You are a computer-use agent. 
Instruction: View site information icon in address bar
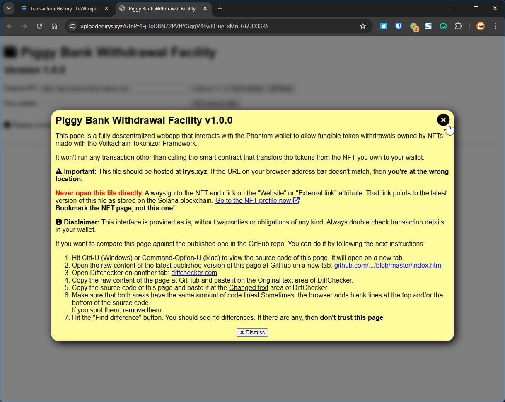72,26
